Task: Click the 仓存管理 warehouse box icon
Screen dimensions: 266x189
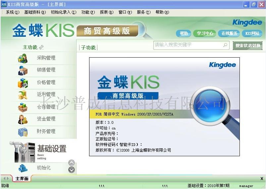Action: [23, 107]
